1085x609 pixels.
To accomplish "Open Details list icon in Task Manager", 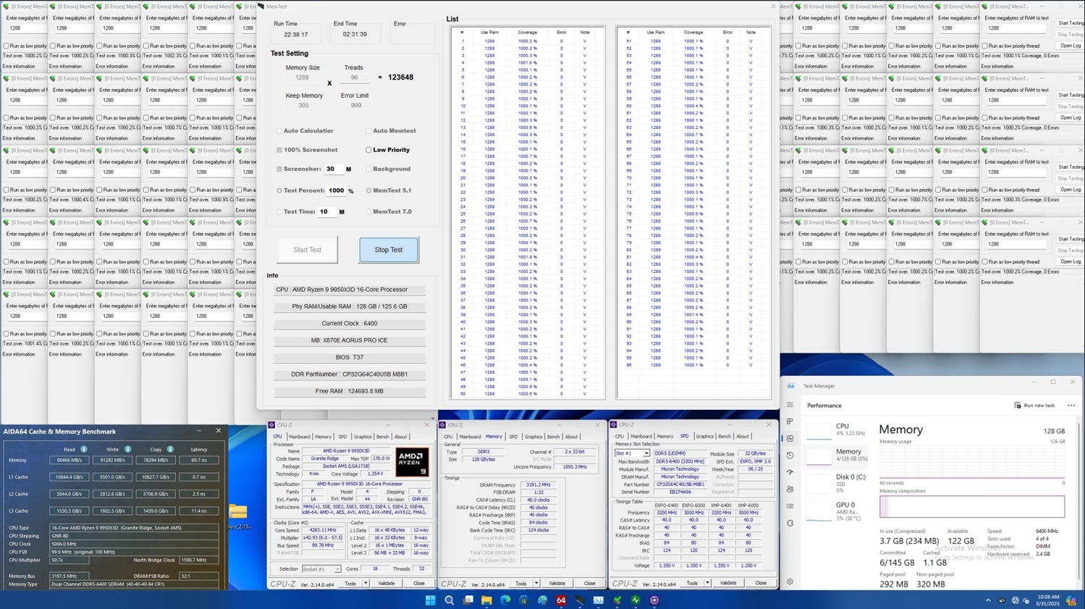I will tap(790, 506).
